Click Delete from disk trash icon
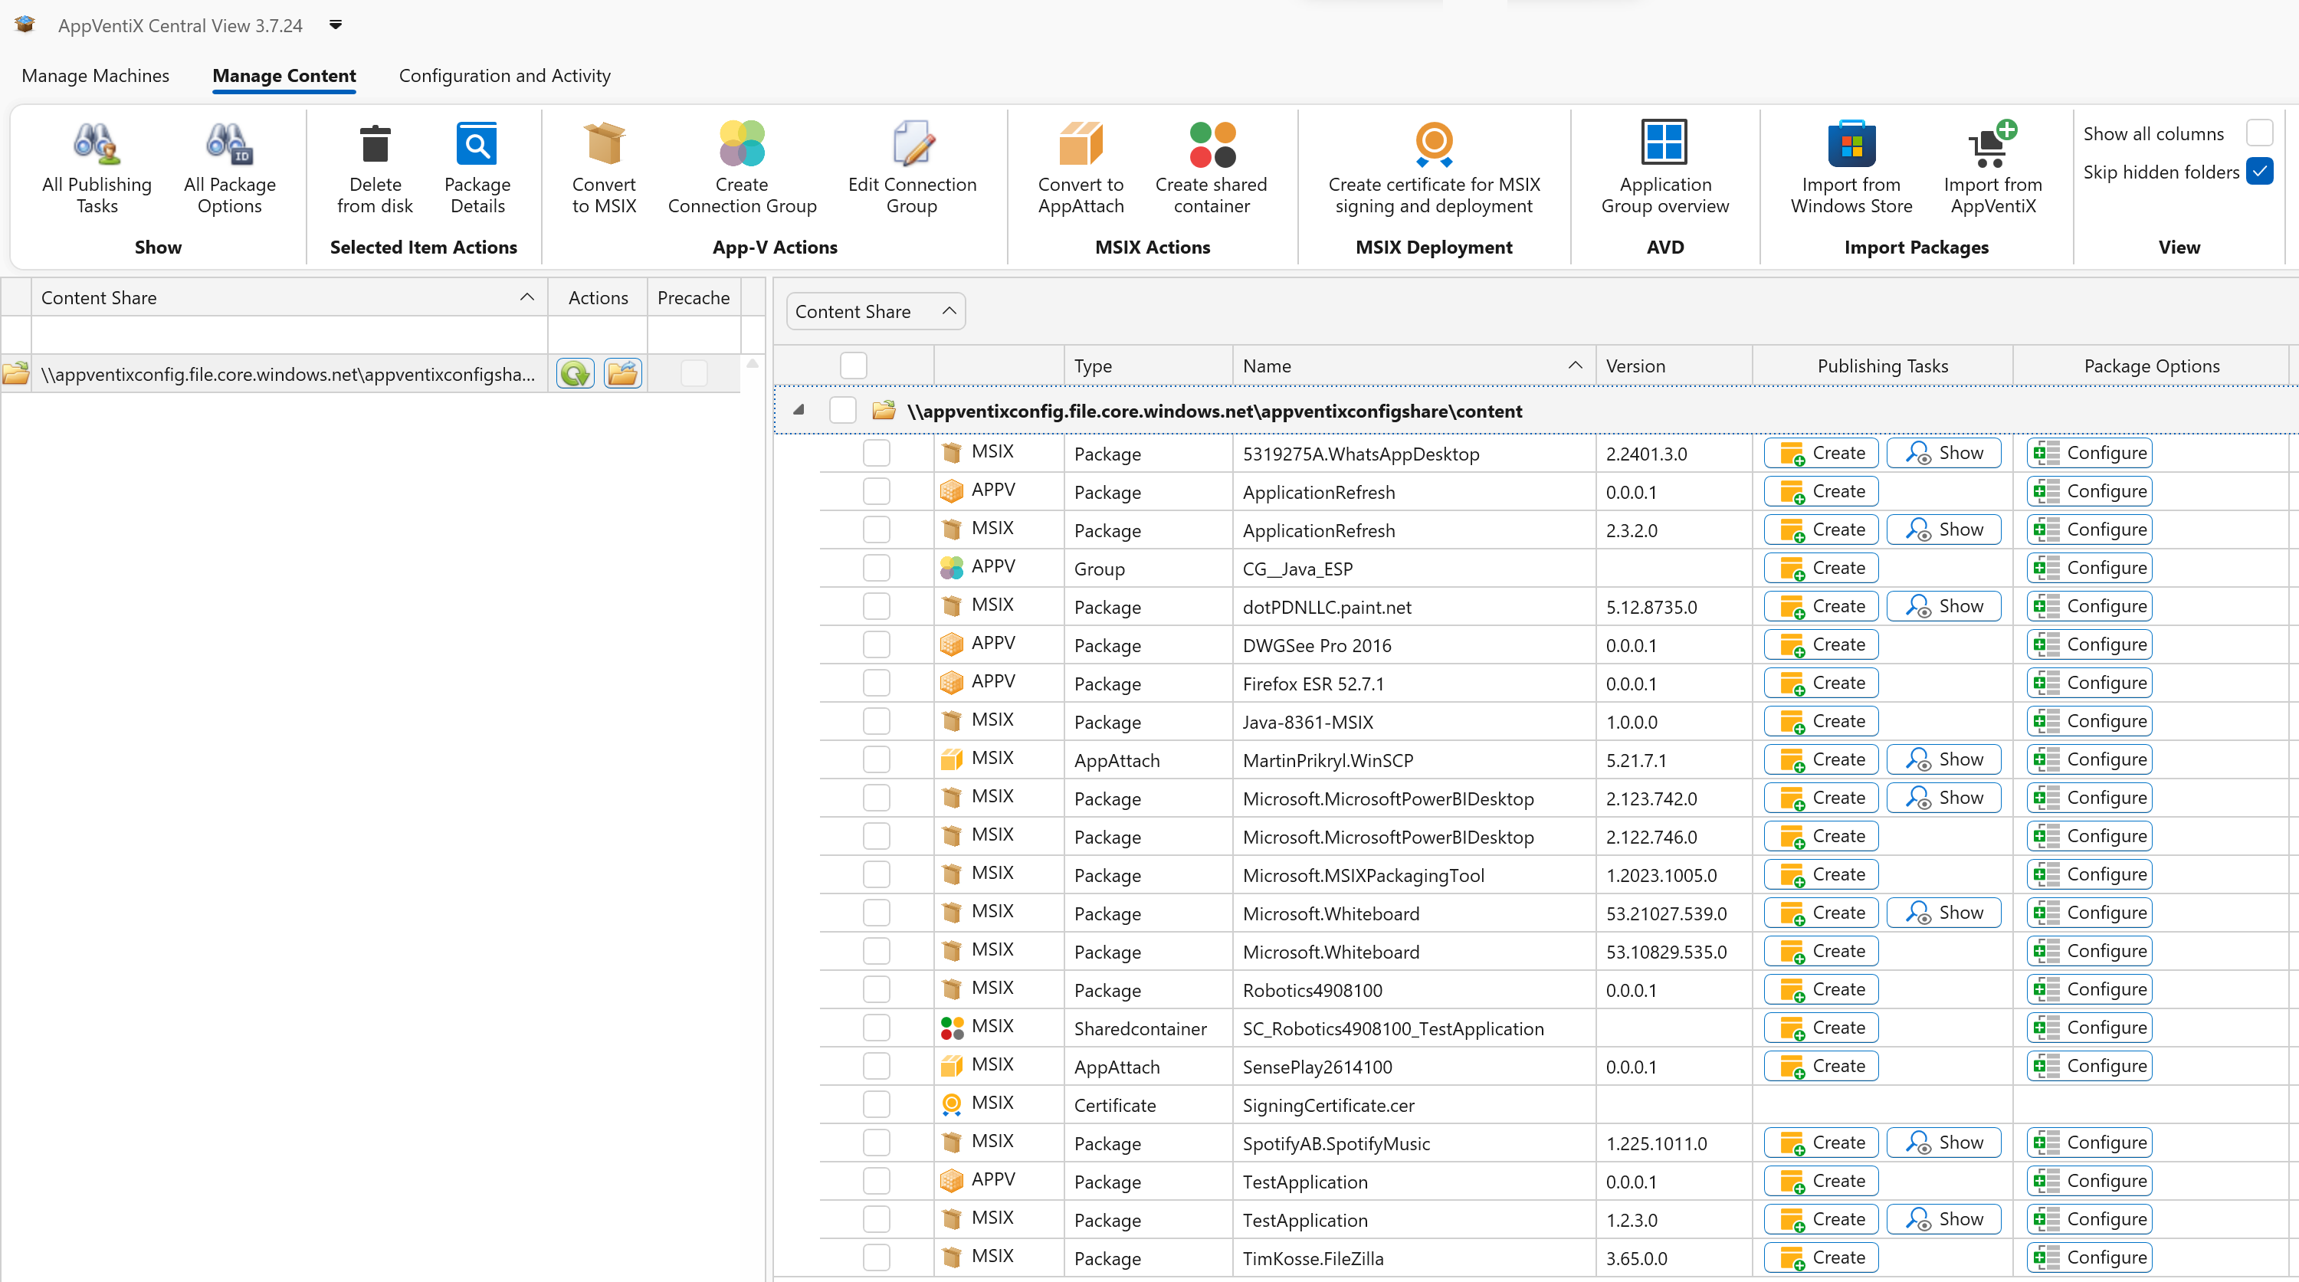Viewport: 2299px width, 1282px height. 375,146
